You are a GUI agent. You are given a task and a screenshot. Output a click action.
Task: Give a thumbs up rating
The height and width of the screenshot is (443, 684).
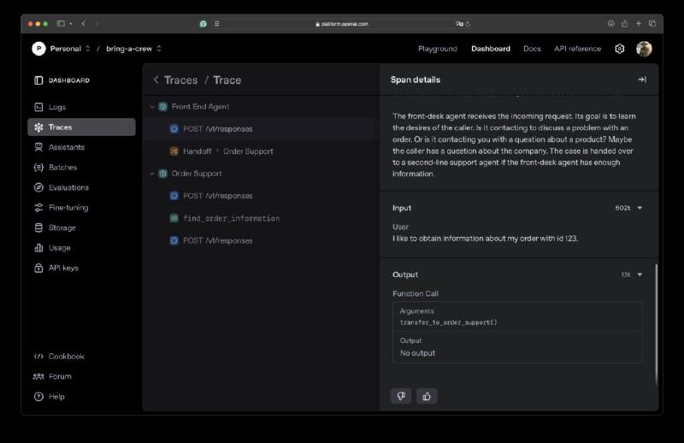pyautogui.click(x=427, y=396)
